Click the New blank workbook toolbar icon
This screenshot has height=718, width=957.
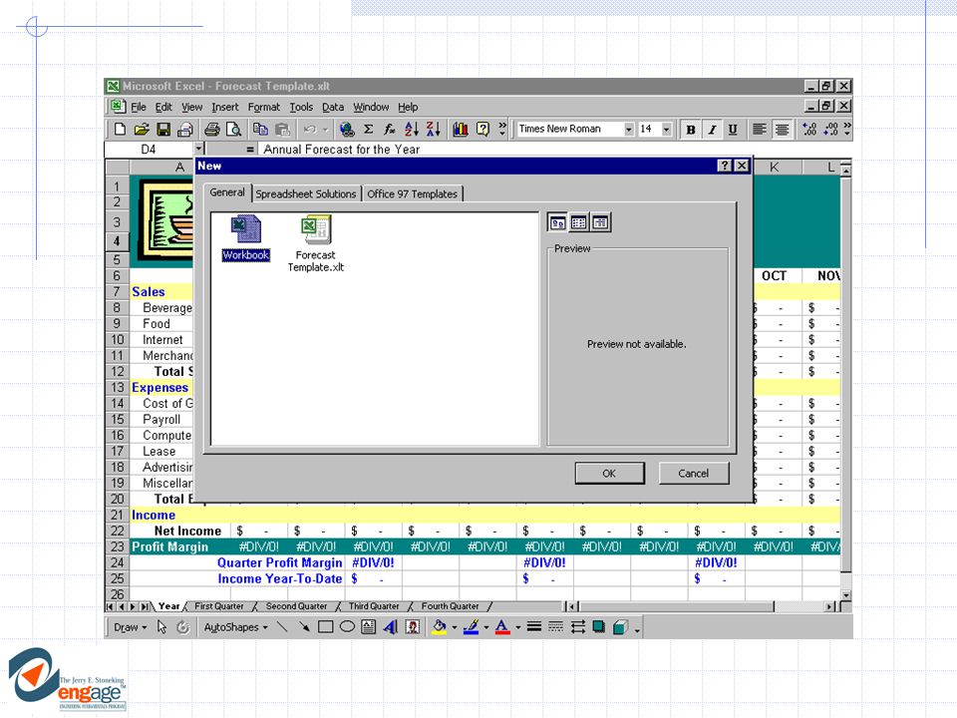point(121,129)
